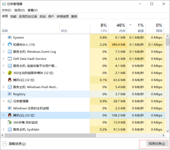Switch to the 启动 tab
170x150 pixels.
(42, 16)
